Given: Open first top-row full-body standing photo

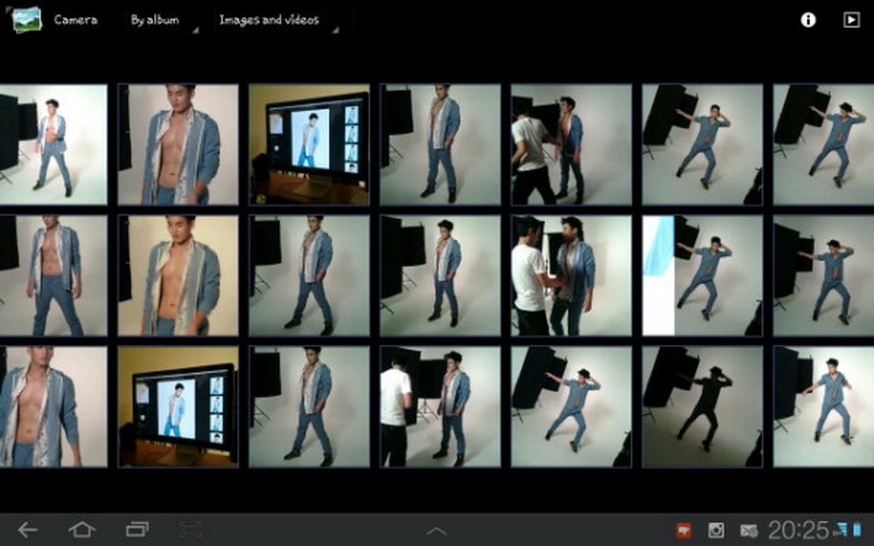Looking at the screenshot, I should (x=53, y=144).
